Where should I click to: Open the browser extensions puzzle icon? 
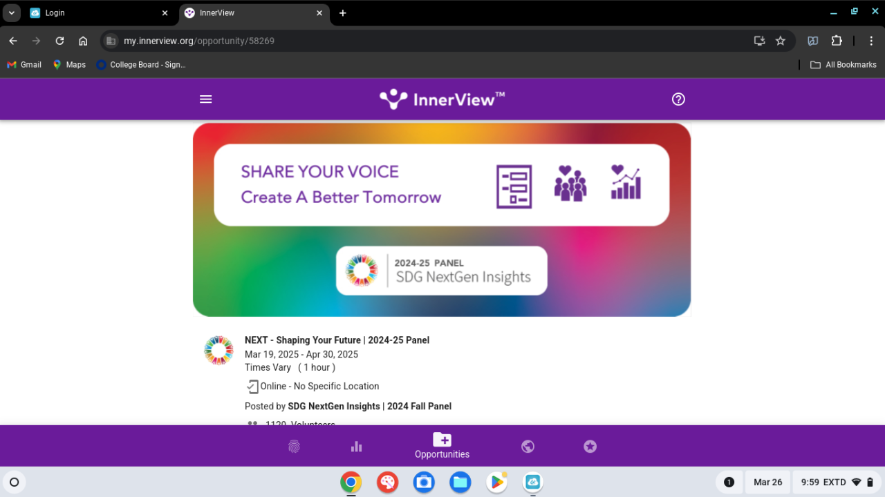837,41
